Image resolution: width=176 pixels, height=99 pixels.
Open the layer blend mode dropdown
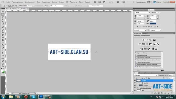145,75
